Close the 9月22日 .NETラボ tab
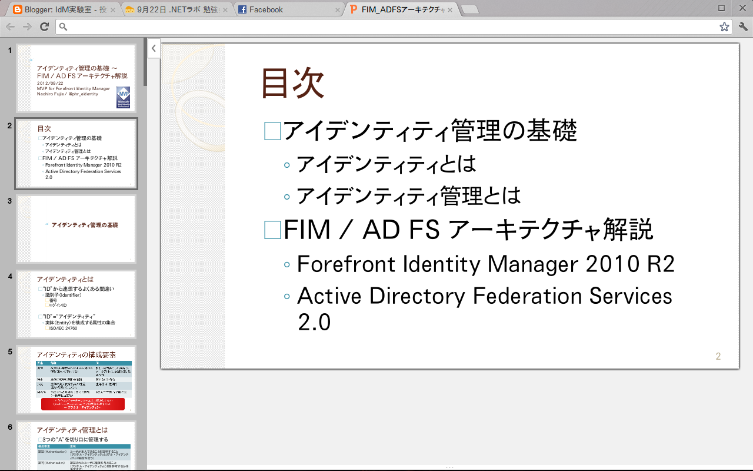 225,9
